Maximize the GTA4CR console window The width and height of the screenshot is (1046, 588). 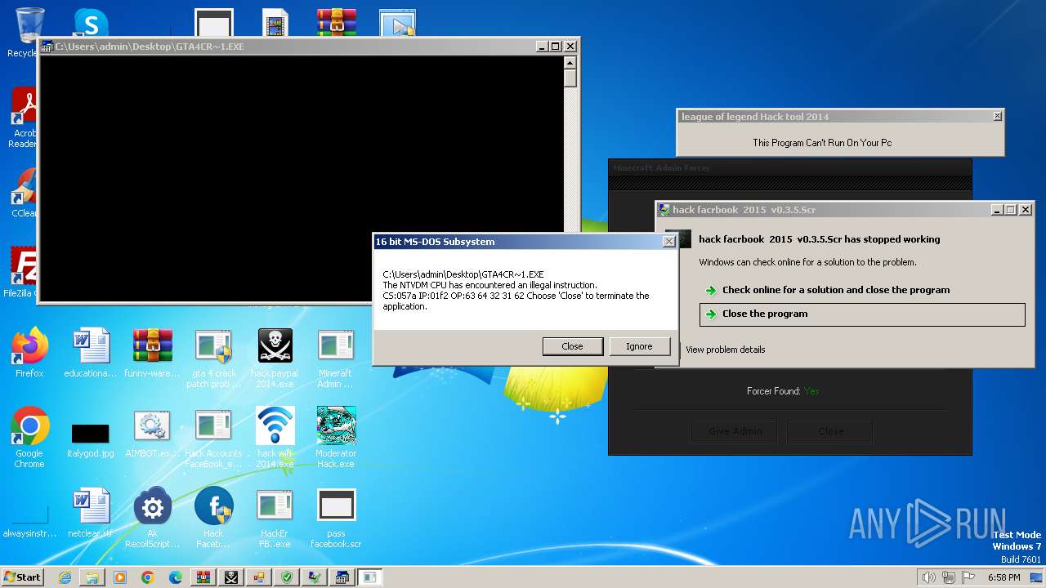pyautogui.click(x=555, y=47)
